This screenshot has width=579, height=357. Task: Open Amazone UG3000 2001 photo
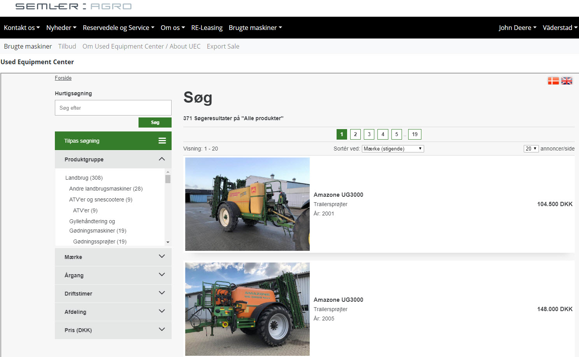[x=247, y=204]
